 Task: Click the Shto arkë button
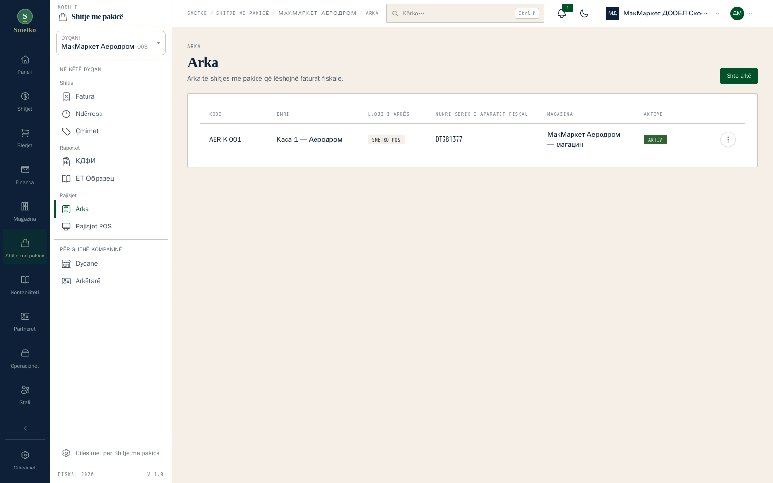click(x=739, y=76)
